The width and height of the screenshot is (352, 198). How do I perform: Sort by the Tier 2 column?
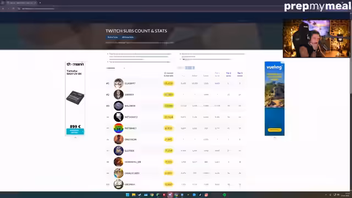(x=229, y=74)
